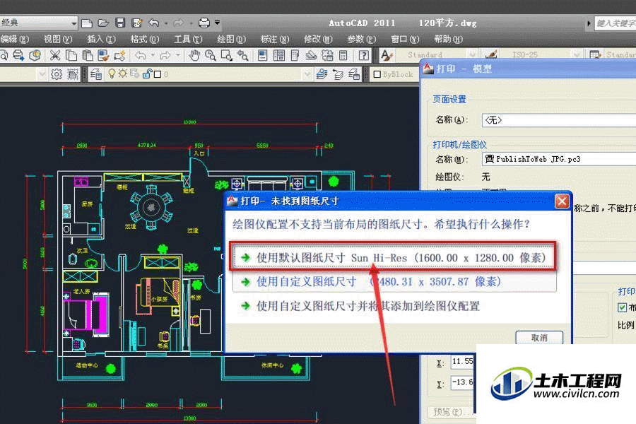Image resolution: width=636 pixels, height=424 pixels.
Task: Click the white layer color swatch
Action: click(x=158, y=74)
